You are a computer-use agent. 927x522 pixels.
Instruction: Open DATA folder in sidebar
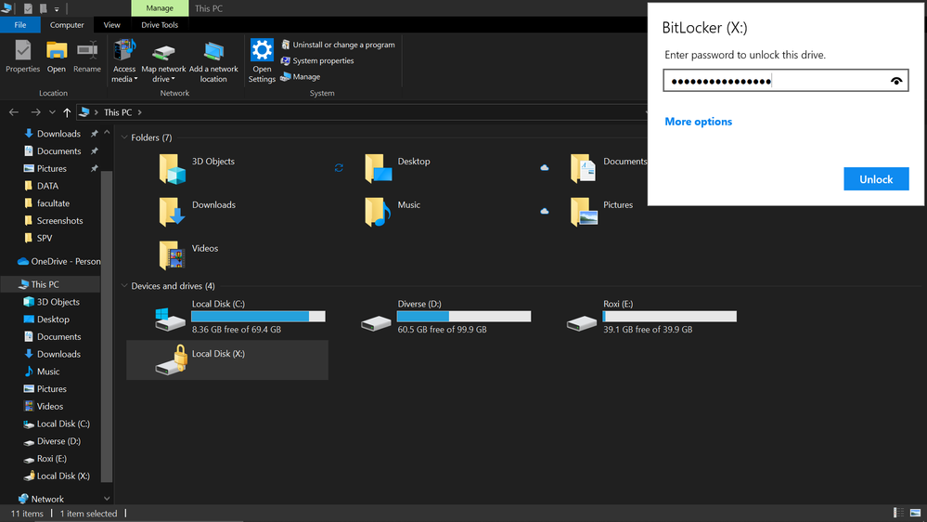[47, 186]
